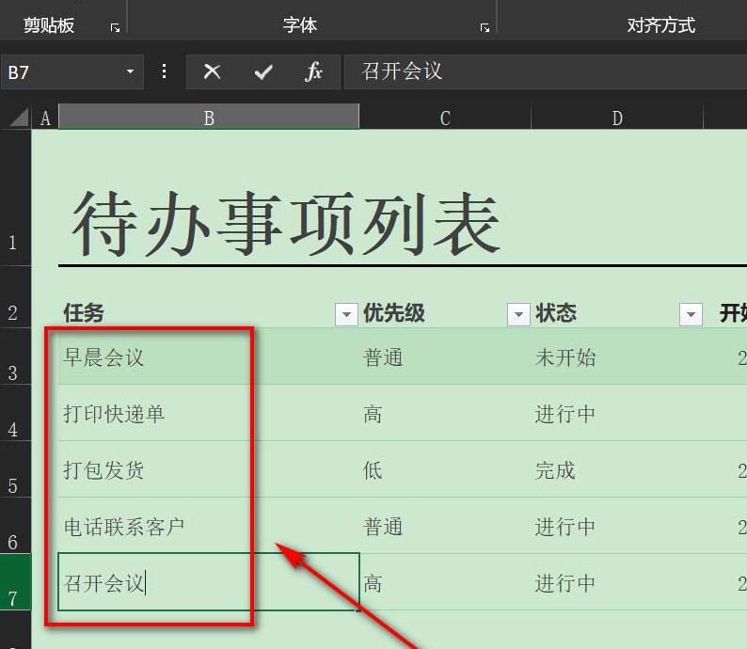Select column C header
The height and width of the screenshot is (649, 747).
pos(445,118)
